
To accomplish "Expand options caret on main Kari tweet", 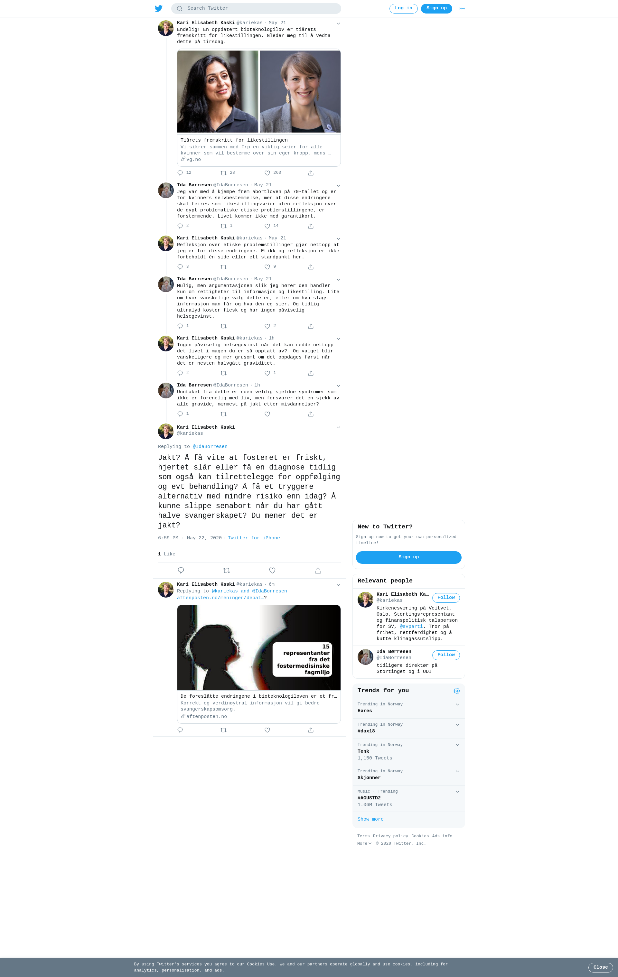I will 338,427.
